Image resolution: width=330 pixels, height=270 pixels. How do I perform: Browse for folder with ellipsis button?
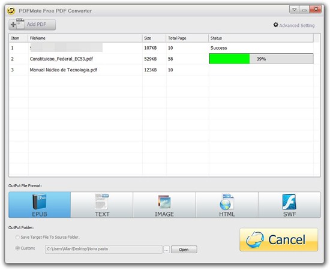[166, 250]
